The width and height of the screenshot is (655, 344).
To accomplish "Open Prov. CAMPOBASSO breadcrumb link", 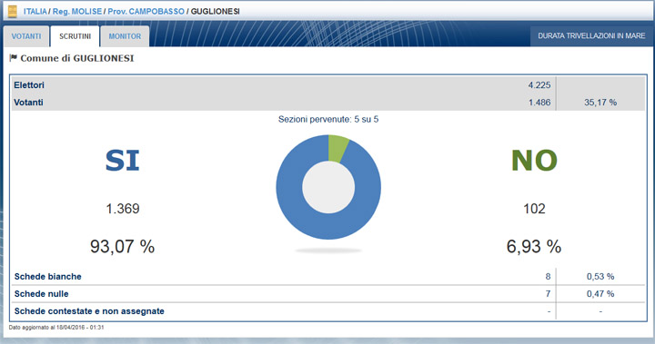I will 146,12.
